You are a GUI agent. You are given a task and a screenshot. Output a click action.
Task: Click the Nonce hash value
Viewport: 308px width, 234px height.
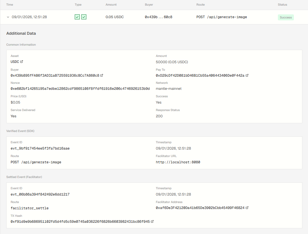point(80,89)
